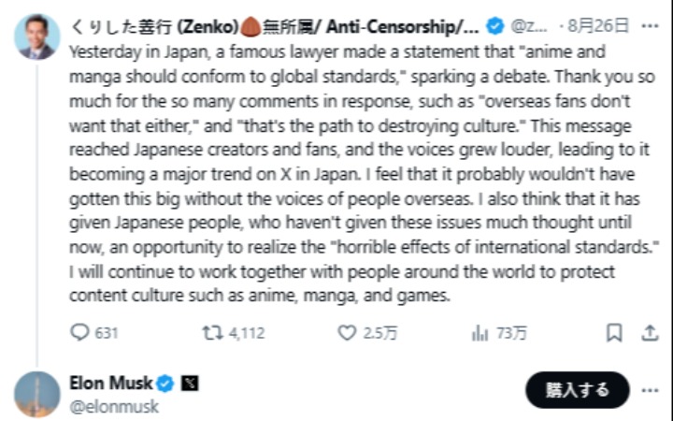Open Elon Musk's rocket profile picture

coord(36,394)
